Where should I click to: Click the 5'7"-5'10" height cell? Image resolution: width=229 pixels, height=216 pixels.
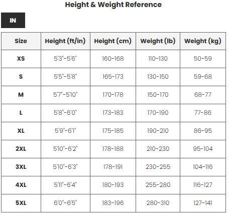(65, 95)
